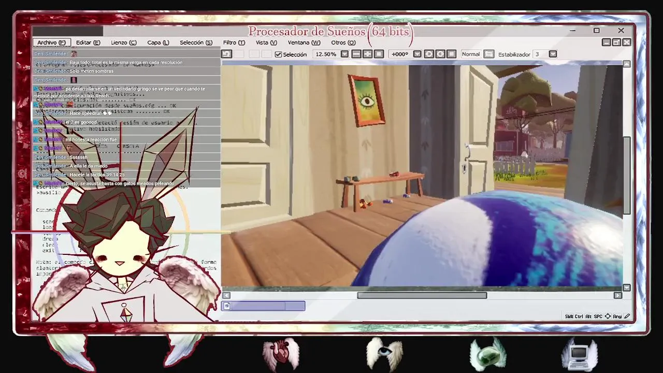The image size is (663, 373).
Task: Open the Ventana menu
Action: (304, 42)
